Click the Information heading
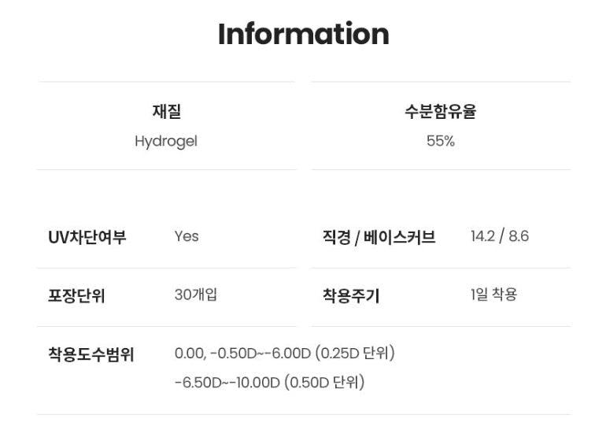This screenshot has width=606, height=430. [303, 34]
